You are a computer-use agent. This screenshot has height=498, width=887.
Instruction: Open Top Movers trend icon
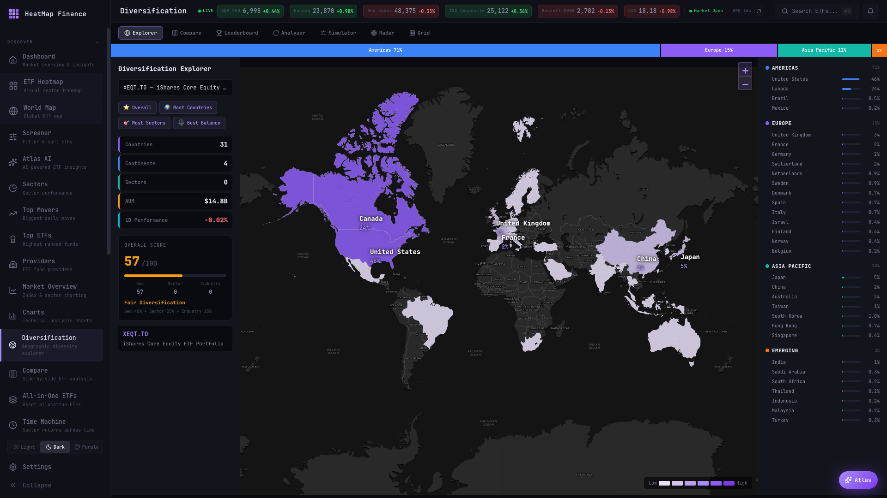coord(13,213)
